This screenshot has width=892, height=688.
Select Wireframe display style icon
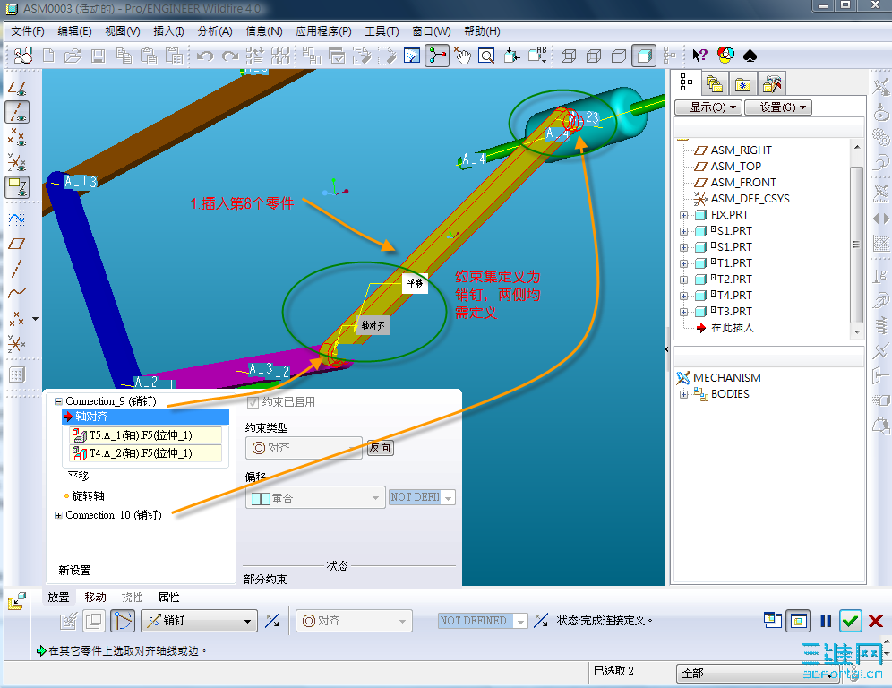569,56
